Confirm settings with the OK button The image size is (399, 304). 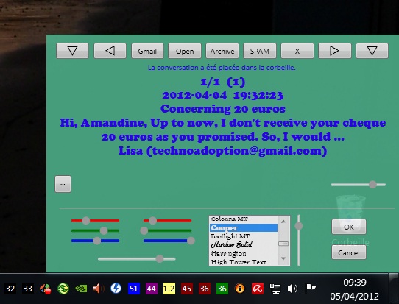click(x=349, y=227)
